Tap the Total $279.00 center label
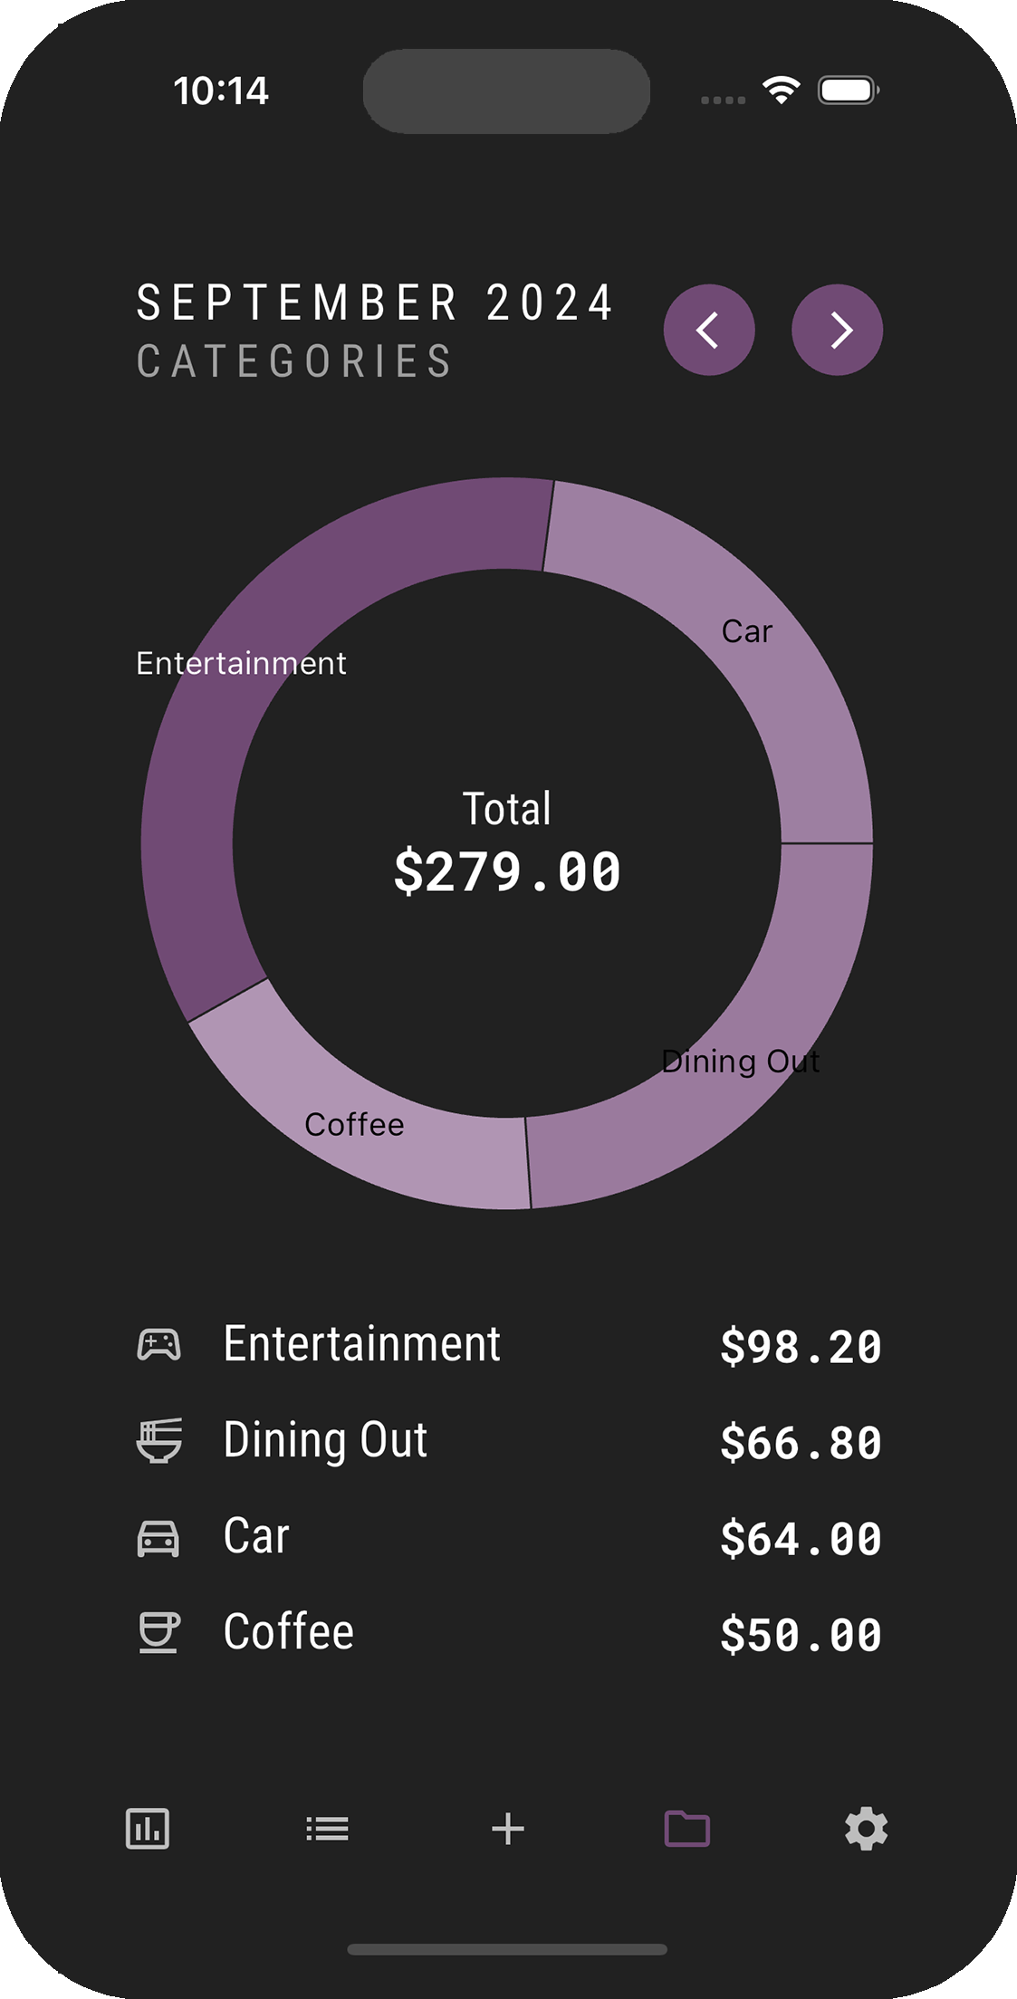Screen dimensions: 1017x1999 coord(507,842)
